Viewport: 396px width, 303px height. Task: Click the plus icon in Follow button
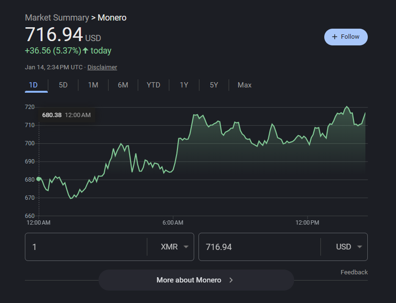335,37
